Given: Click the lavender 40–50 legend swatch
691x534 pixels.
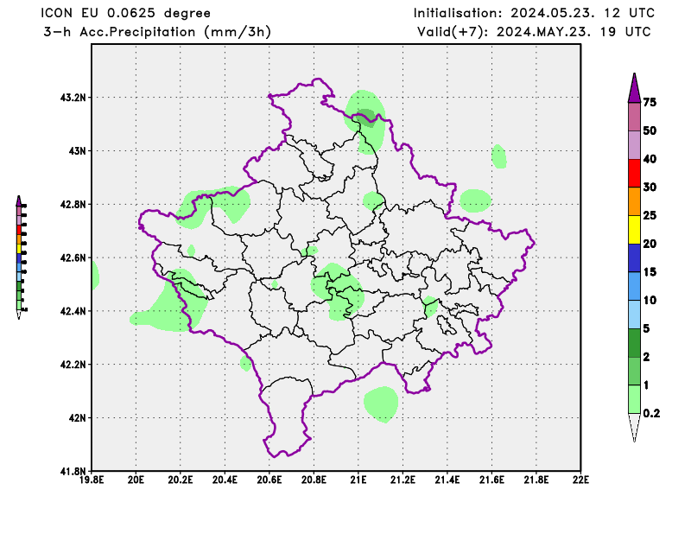Looking at the screenshot, I should click(634, 145).
